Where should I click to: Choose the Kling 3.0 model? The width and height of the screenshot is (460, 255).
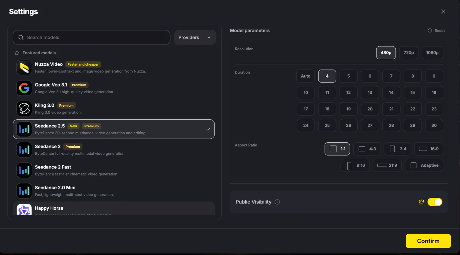point(114,109)
